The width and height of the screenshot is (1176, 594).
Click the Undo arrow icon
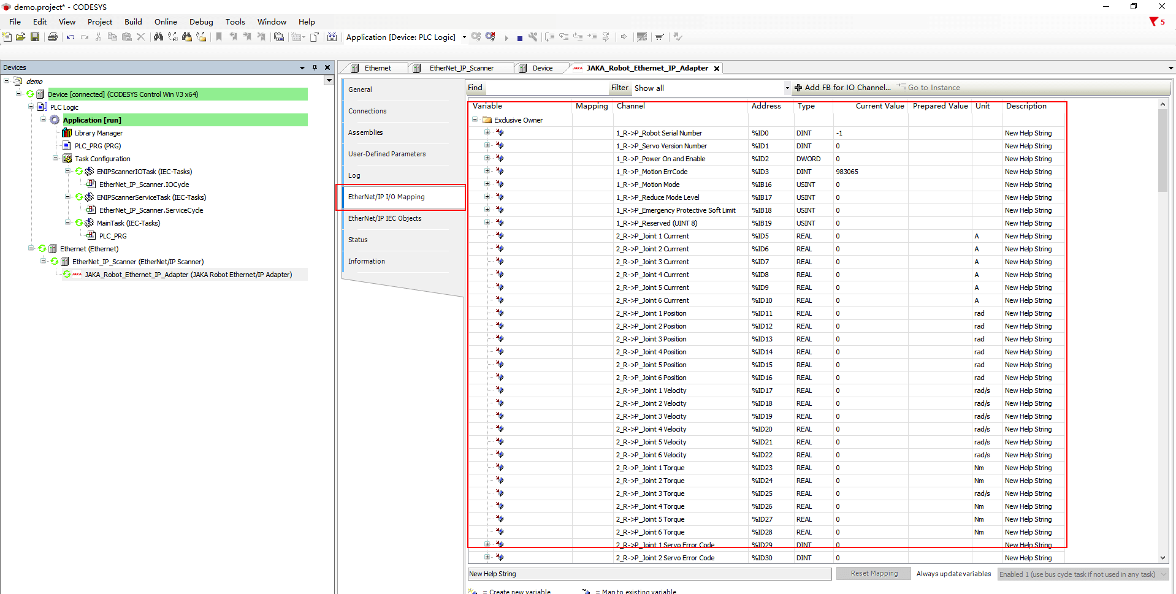pos(71,37)
